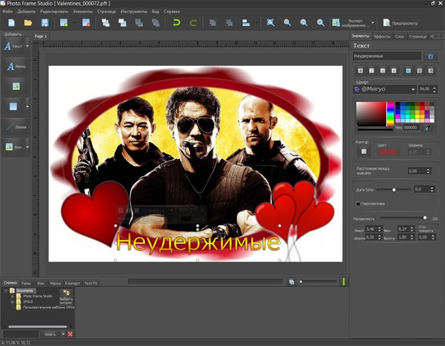Collapse the Documents tree node
The width and height of the screenshot is (445, 346).
pos(5,291)
